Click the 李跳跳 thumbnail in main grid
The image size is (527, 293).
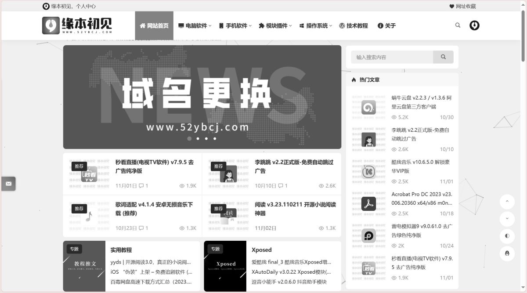click(229, 174)
